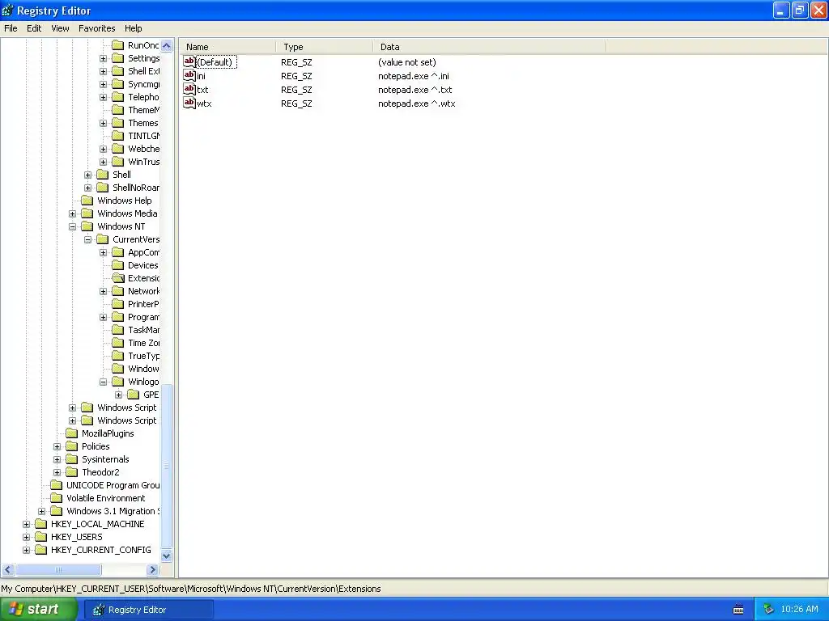Viewport: 829px width, 621px height.
Task: Click the Devices folder icon
Action: (118, 265)
